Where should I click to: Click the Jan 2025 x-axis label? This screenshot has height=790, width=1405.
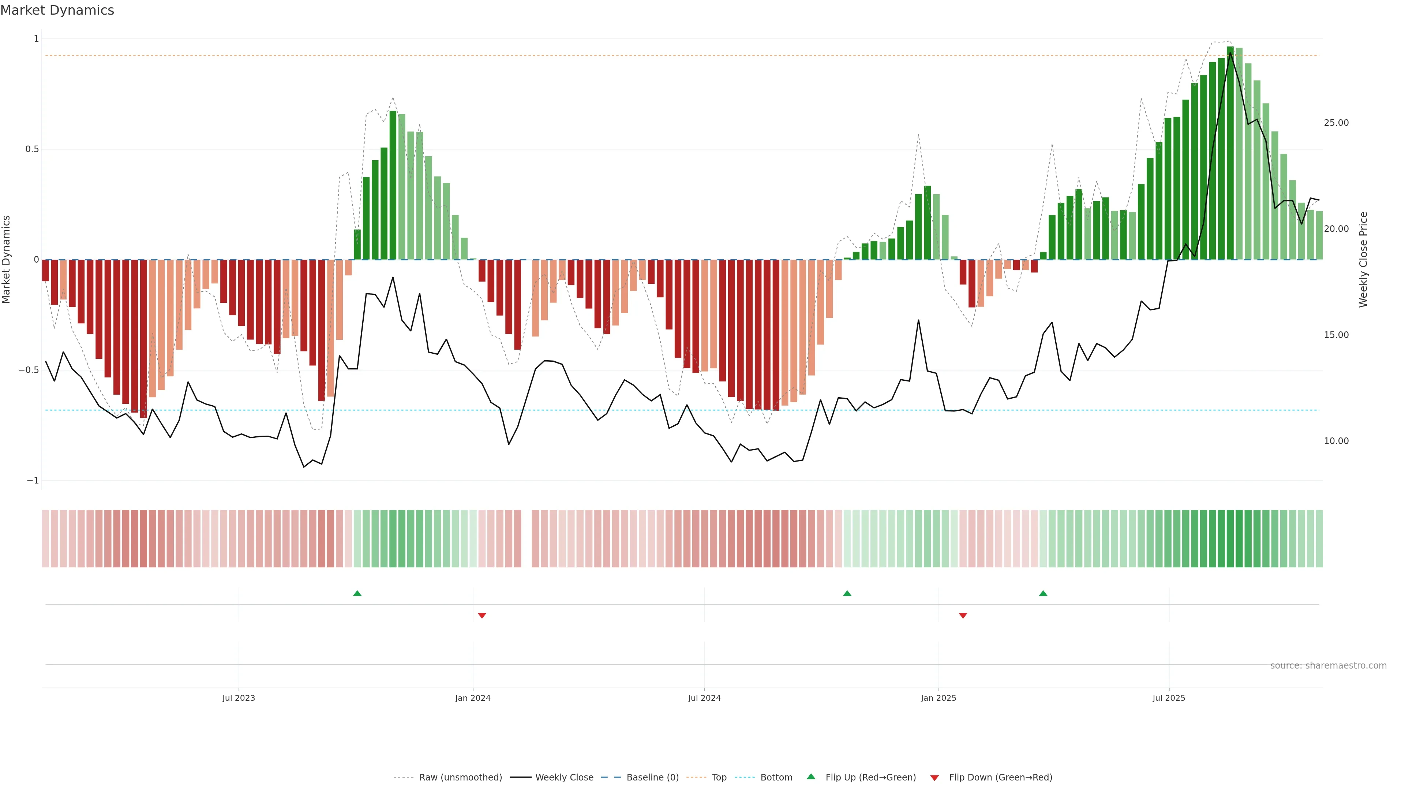point(938,698)
